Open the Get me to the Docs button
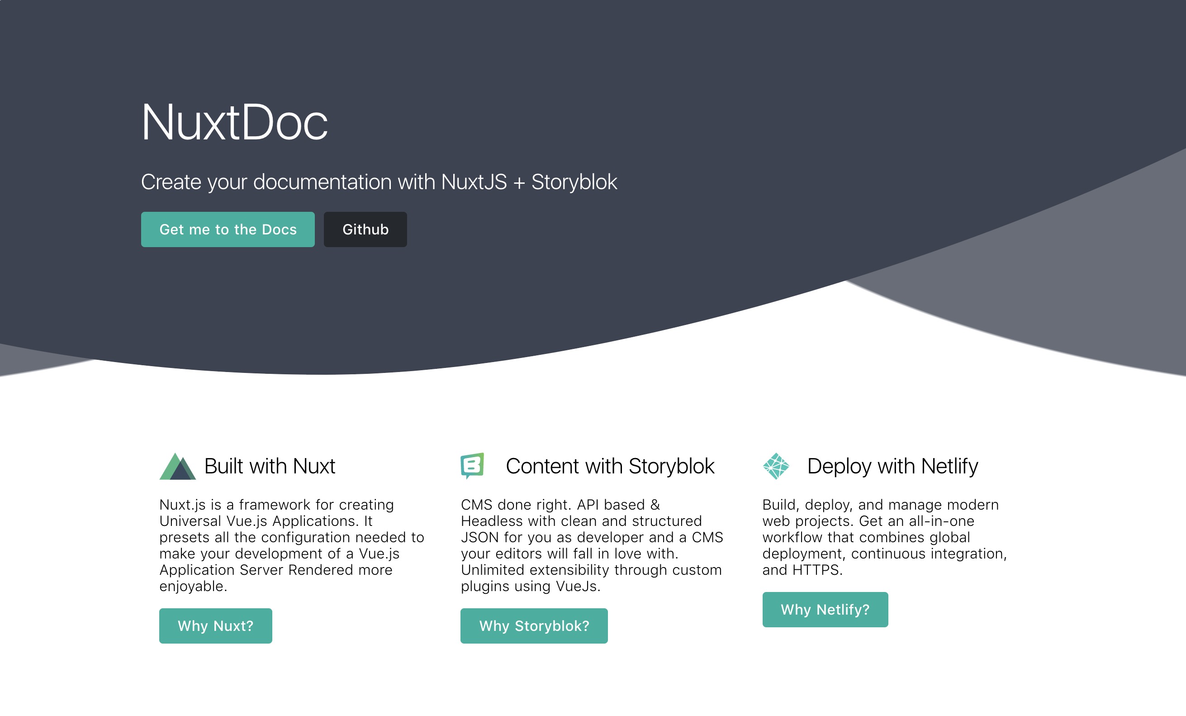 tap(228, 229)
